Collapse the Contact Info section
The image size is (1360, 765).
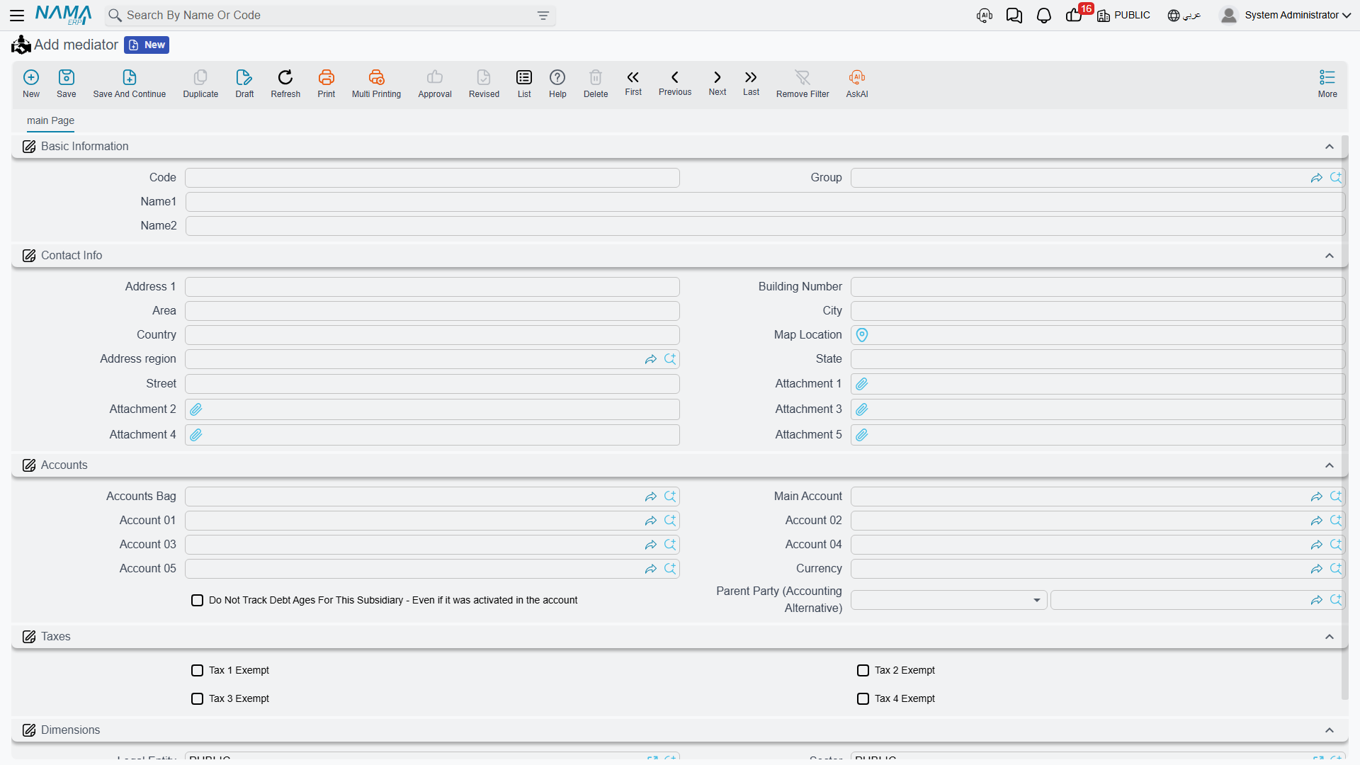tap(1330, 256)
